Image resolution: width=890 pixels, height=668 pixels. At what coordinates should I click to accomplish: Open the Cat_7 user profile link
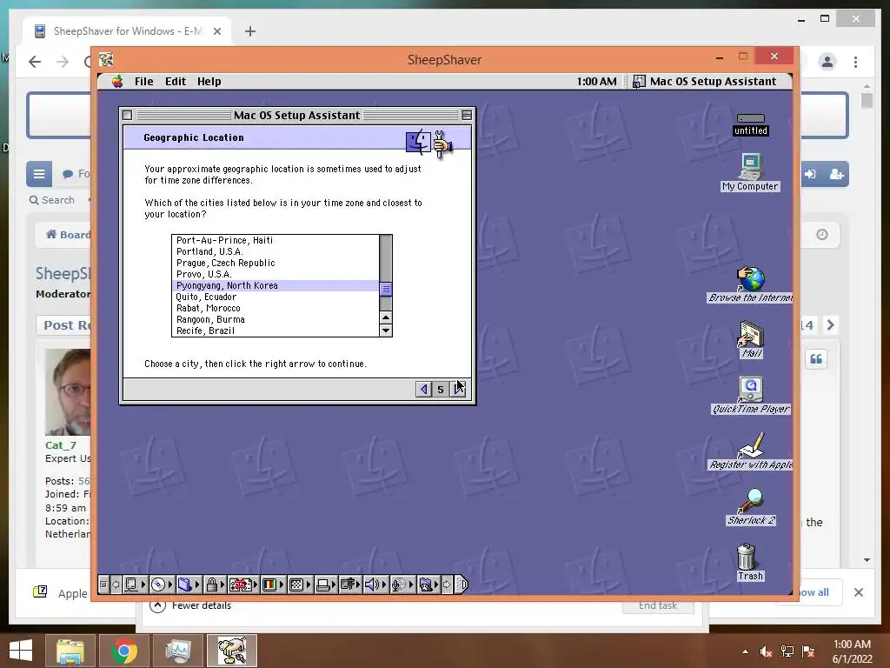[60, 445]
